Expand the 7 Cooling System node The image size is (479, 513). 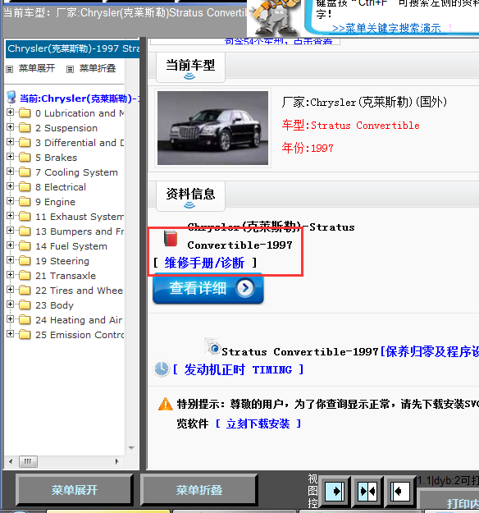(x=10, y=171)
